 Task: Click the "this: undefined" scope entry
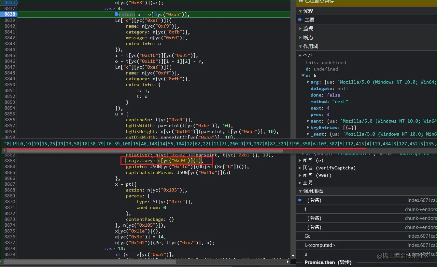coord(326,62)
